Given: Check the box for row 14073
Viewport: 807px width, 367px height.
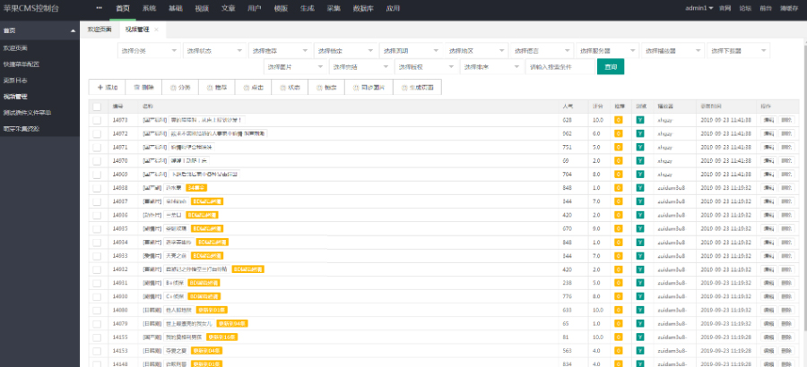Looking at the screenshot, I should coord(97,120).
